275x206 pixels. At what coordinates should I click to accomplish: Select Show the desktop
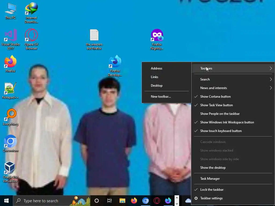click(233, 168)
